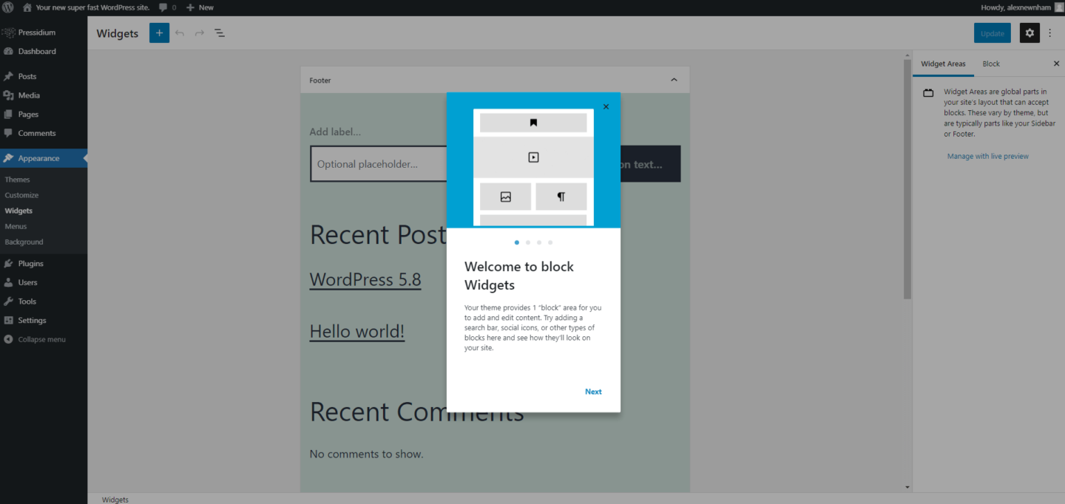
Task: Click Next in the welcome guide
Action: click(x=593, y=392)
